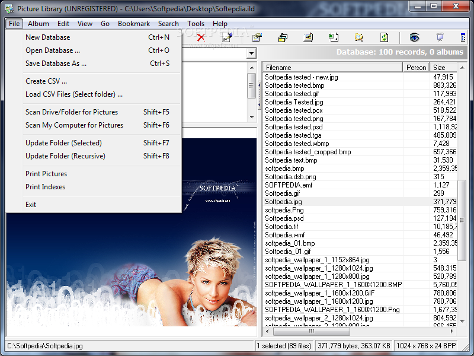Select row SOFTPEDIA.emf
This screenshot has height=356, width=474.
click(360, 185)
